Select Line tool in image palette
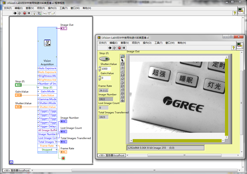Screen dimensions: 247x174 click(x=123, y=71)
